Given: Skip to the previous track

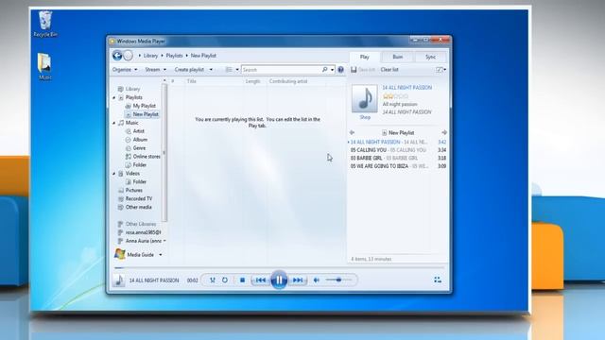Looking at the screenshot, I should pos(261,280).
